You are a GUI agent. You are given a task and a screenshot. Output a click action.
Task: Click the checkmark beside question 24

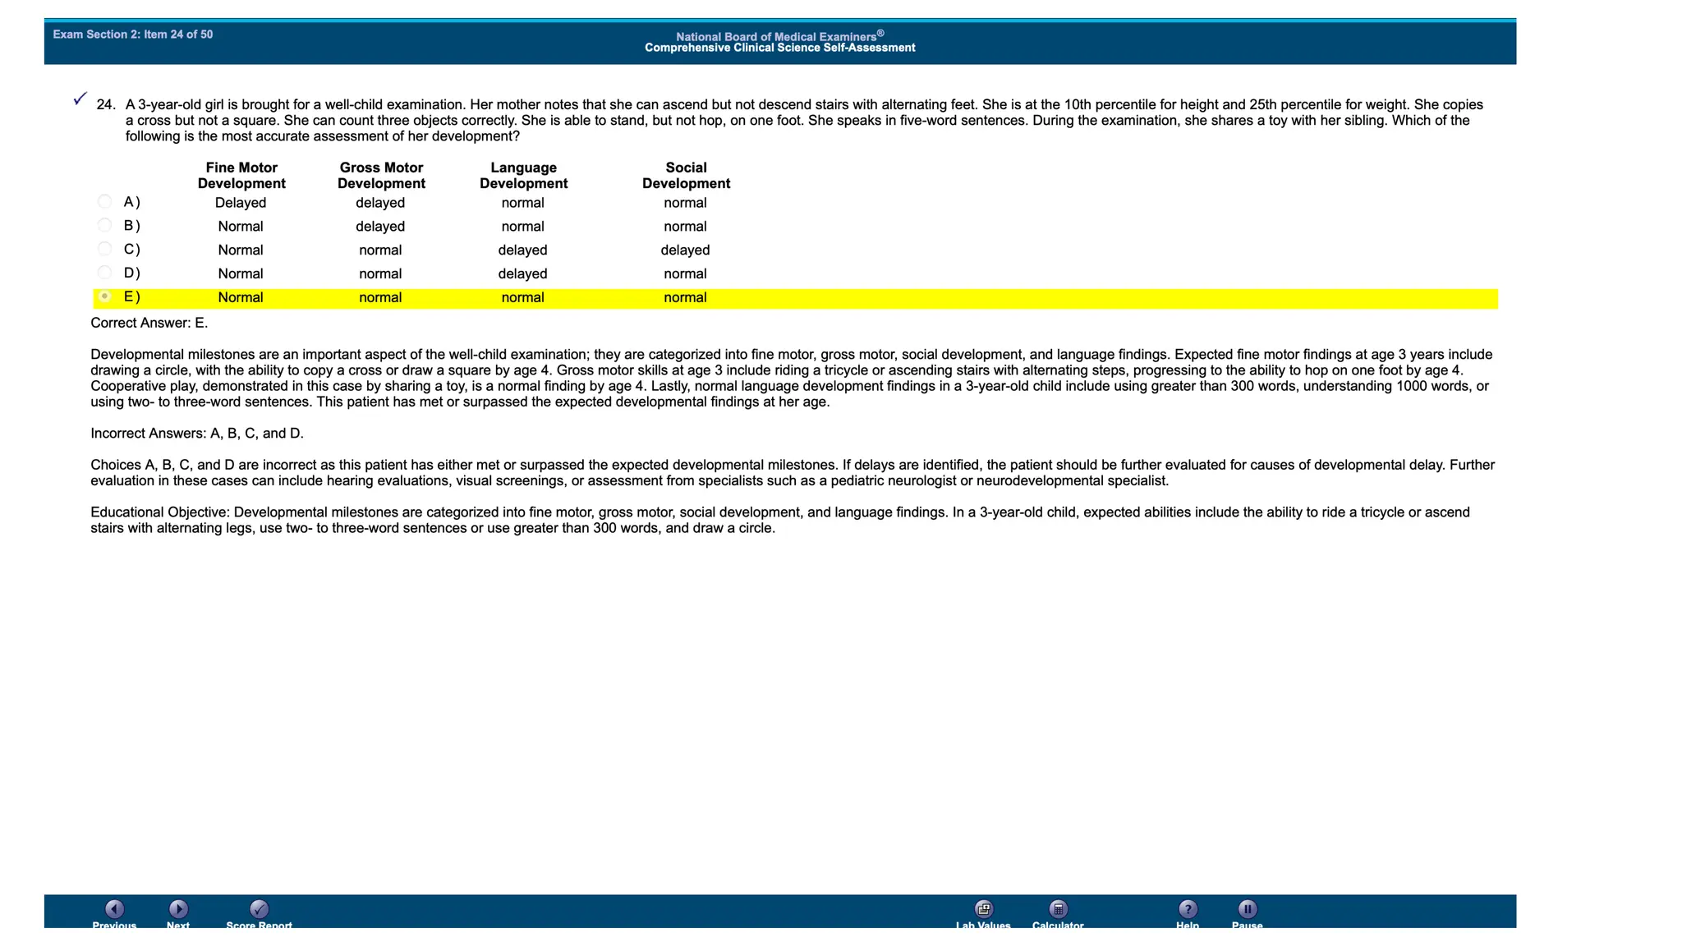[x=80, y=99]
